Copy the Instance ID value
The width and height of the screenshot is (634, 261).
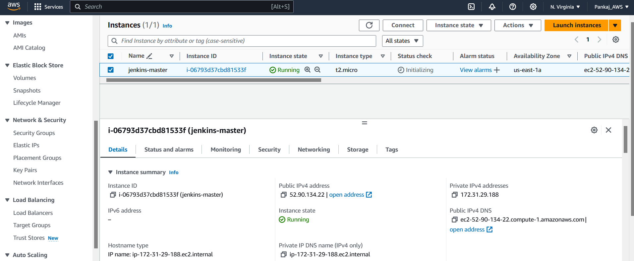click(113, 195)
